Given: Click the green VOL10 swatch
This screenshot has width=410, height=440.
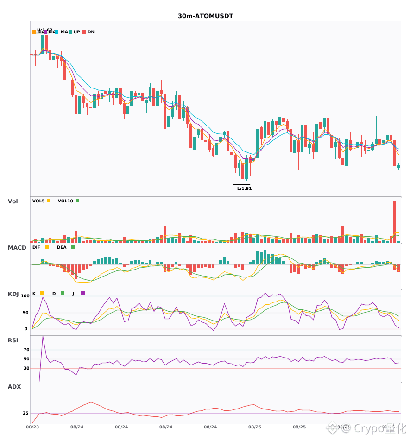Looking at the screenshot, I should pyautogui.click(x=77, y=201).
